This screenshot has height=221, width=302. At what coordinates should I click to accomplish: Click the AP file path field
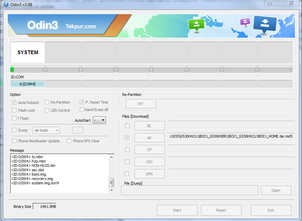[x=231, y=138]
